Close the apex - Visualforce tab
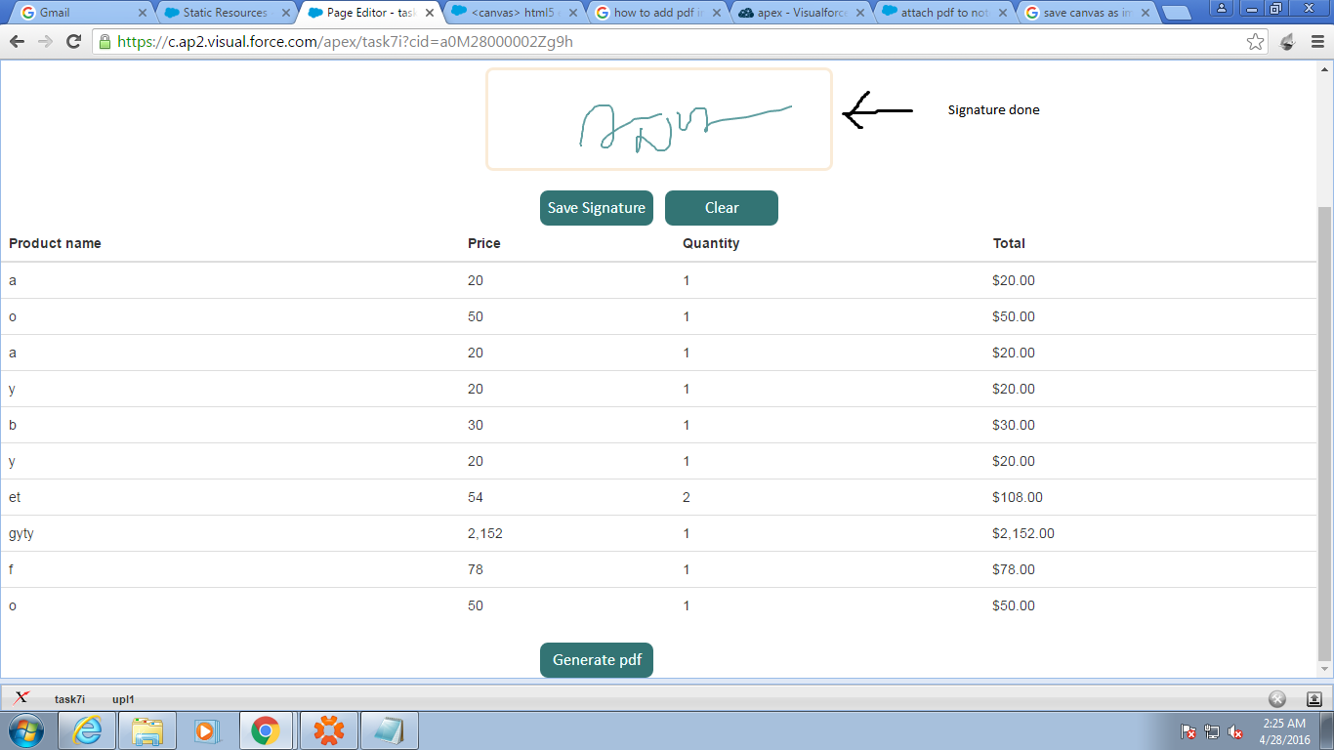Image resolution: width=1334 pixels, height=750 pixels. pos(860,13)
